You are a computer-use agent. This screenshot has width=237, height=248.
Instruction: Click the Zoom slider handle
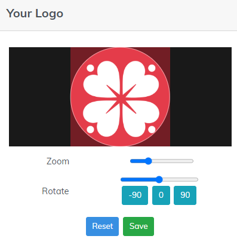point(148,161)
